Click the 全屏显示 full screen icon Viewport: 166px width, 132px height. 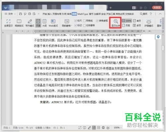coord(9,23)
